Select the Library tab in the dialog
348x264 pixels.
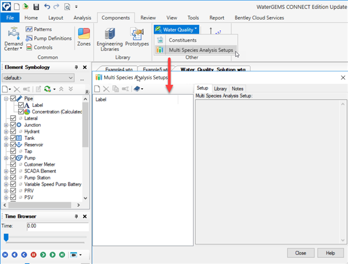coord(220,88)
